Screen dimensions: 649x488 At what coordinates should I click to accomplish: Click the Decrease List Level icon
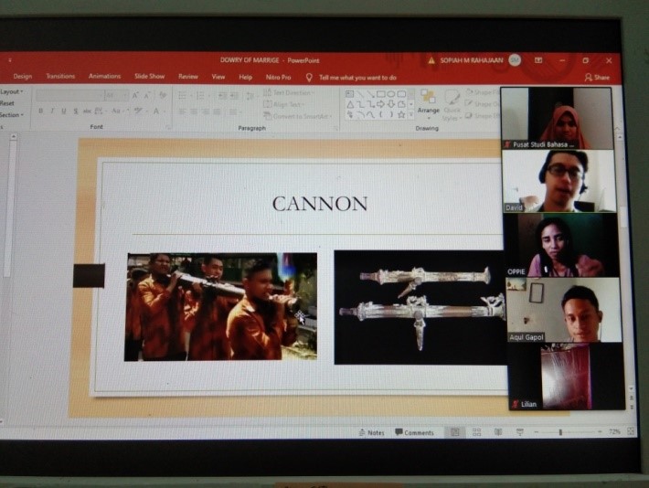click(x=223, y=96)
